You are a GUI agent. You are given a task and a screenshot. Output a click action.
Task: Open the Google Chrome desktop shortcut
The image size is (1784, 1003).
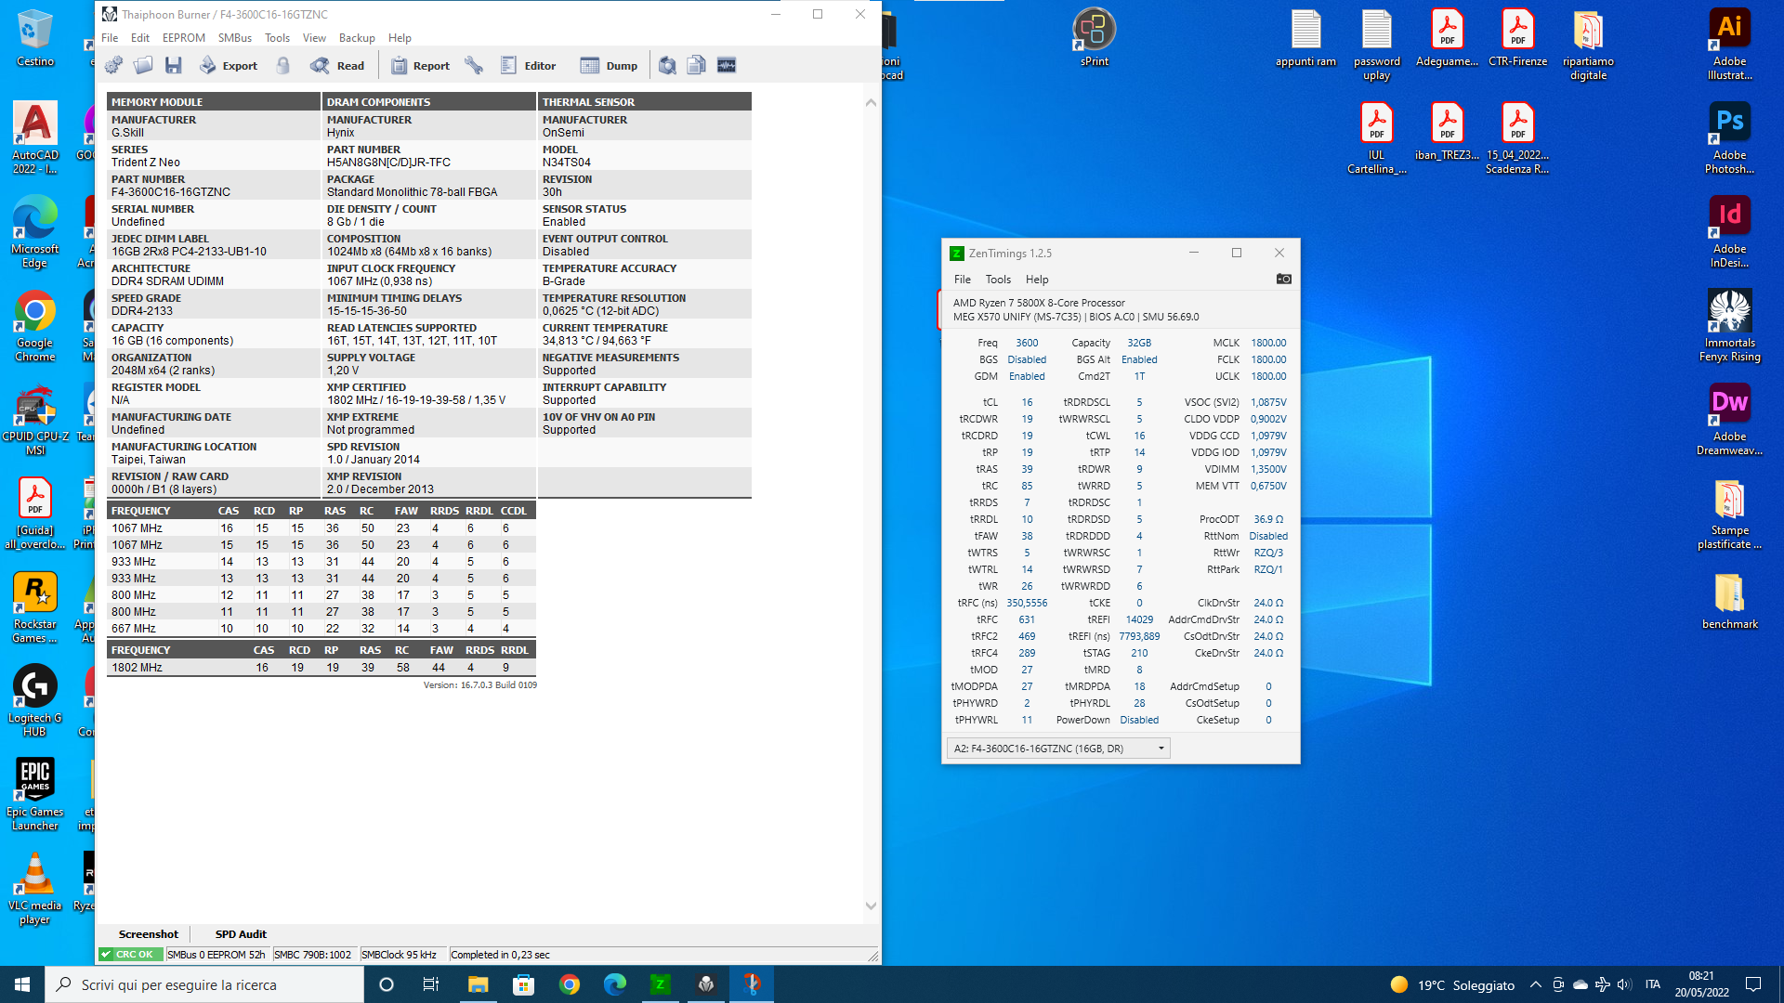pyautogui.click(x=35, y=326)
